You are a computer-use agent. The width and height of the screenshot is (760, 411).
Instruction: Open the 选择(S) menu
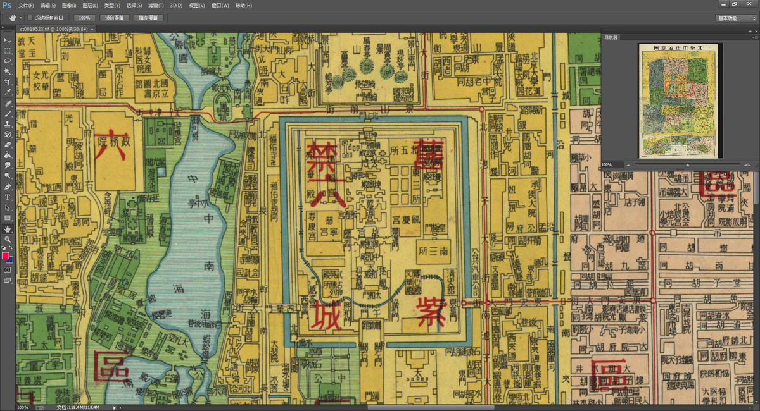pyautogui.click(x=134, y=5)
